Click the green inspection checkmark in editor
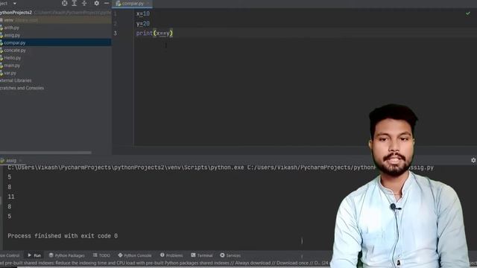 pyautogui.click(x=468, y=13)
